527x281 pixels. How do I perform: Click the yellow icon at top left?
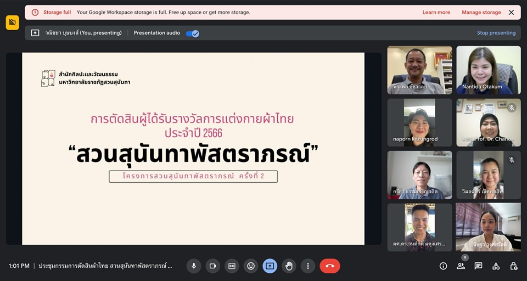tap(12, 23)
